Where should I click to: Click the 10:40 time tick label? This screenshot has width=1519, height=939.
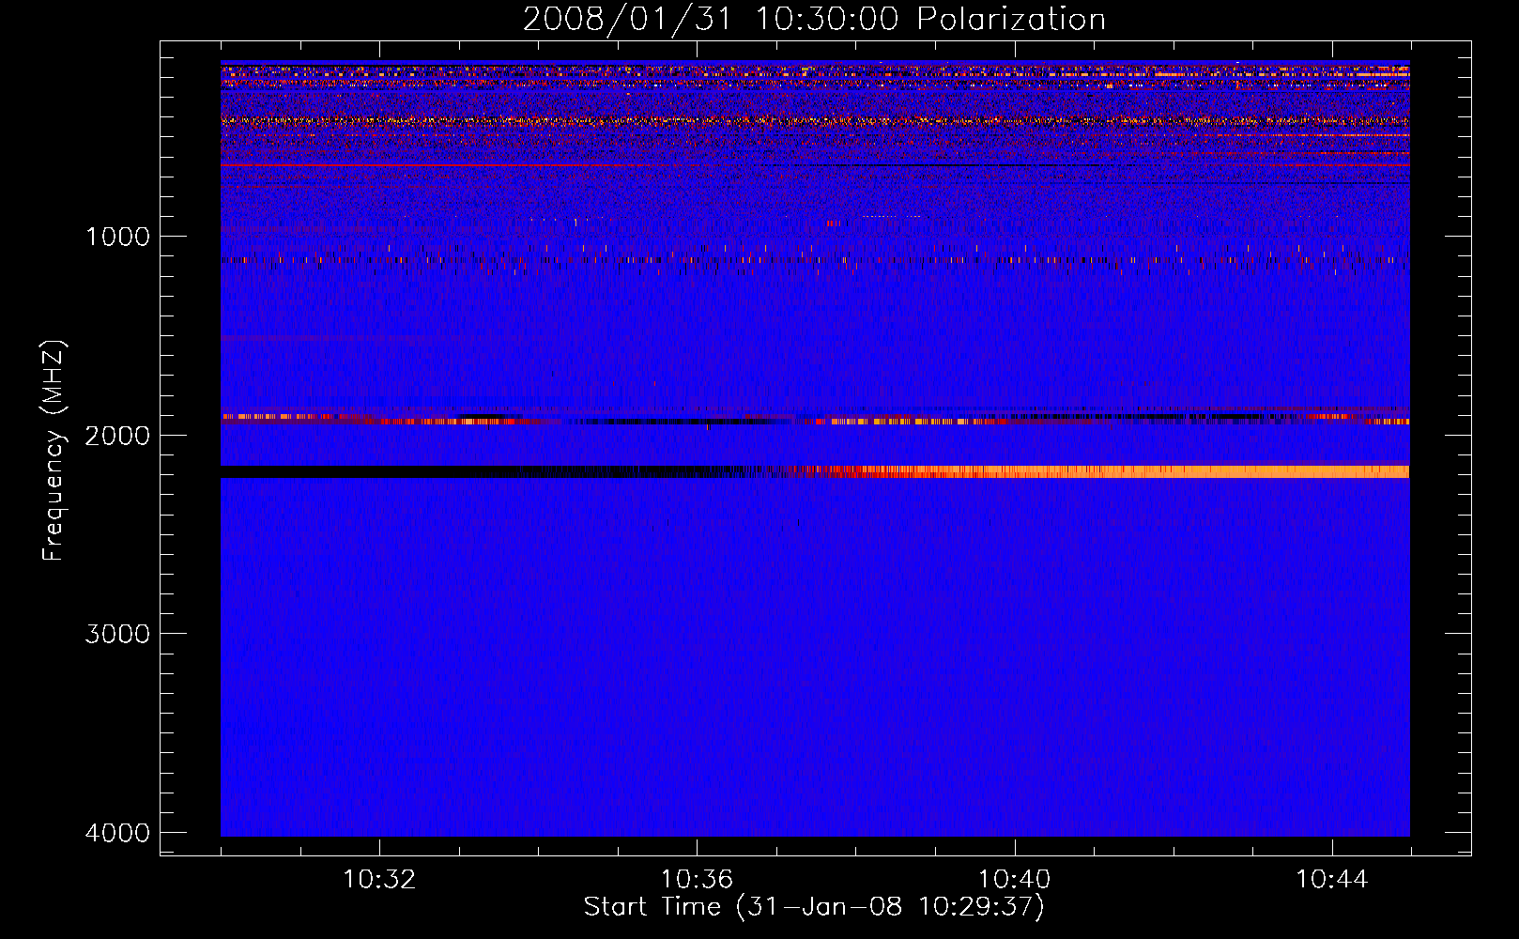[1015, 879]
